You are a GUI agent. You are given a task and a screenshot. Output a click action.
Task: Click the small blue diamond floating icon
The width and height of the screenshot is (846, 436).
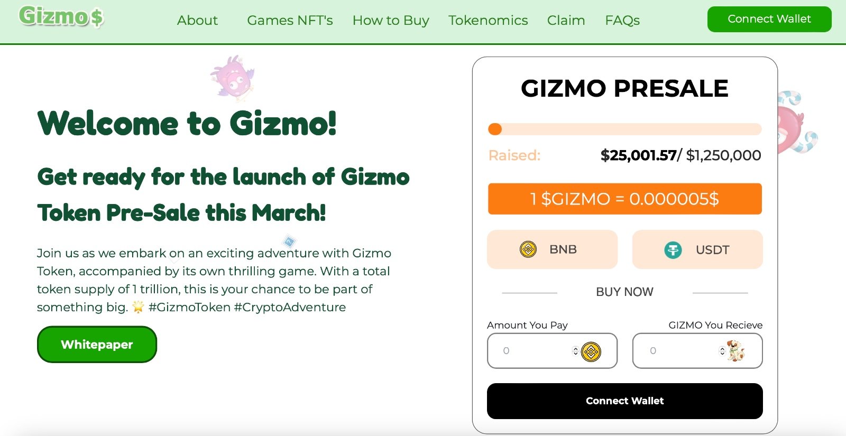point(289,242)
